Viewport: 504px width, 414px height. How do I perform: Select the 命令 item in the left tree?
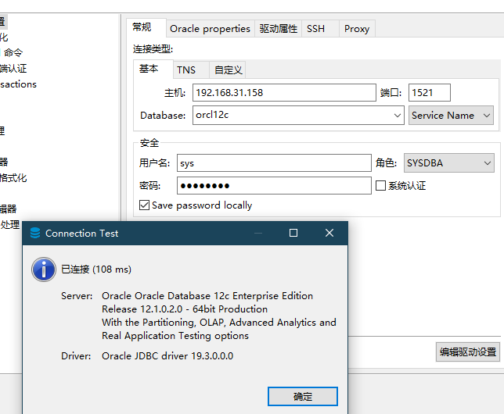click(x=13, y=52)
